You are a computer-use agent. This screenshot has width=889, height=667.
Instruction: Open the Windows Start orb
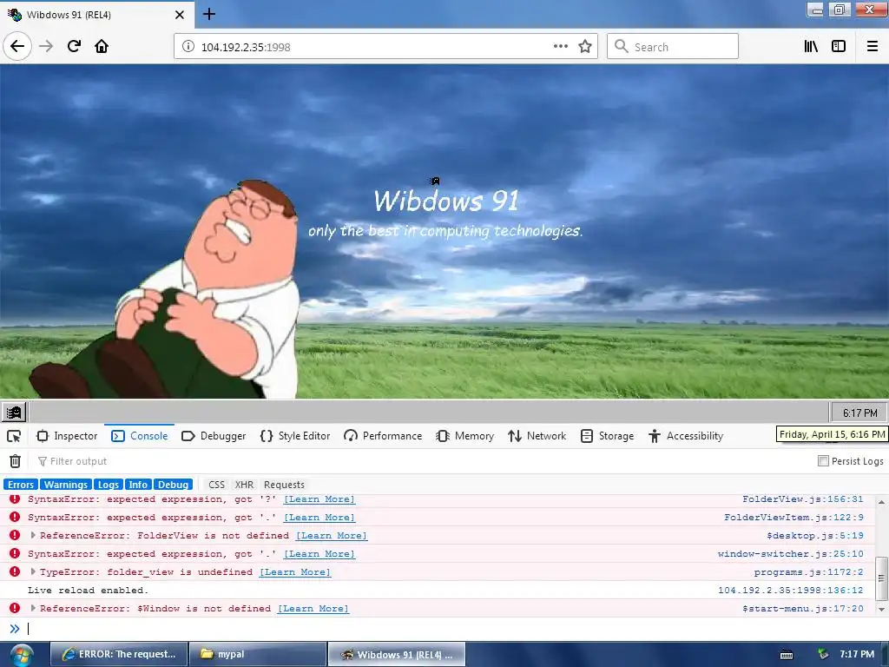click(21, 655)
